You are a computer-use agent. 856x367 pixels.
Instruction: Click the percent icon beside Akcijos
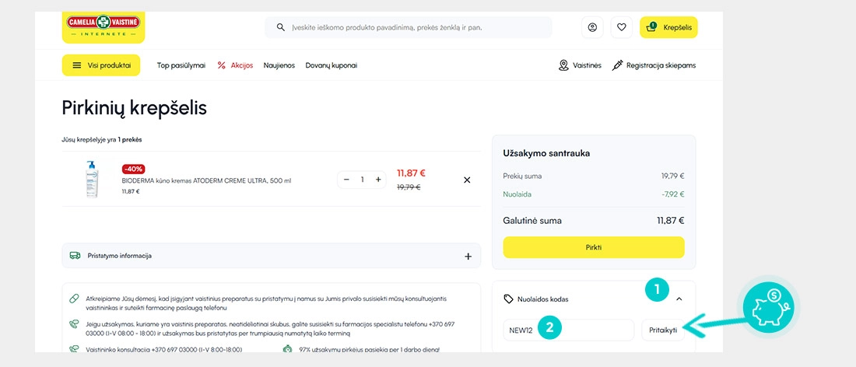(x=222, y=65)
